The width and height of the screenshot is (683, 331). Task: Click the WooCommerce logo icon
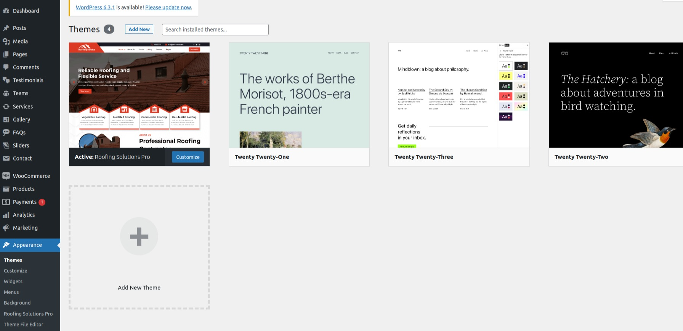tap(6, 176)
